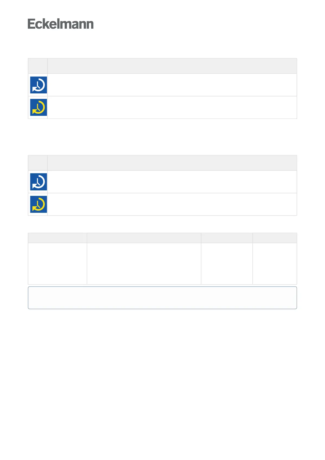Click last column header of four-column table
Viewport: 325px width, 460px height.
275,238
